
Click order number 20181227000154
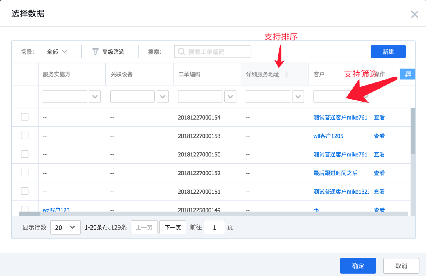pos(199,118)
